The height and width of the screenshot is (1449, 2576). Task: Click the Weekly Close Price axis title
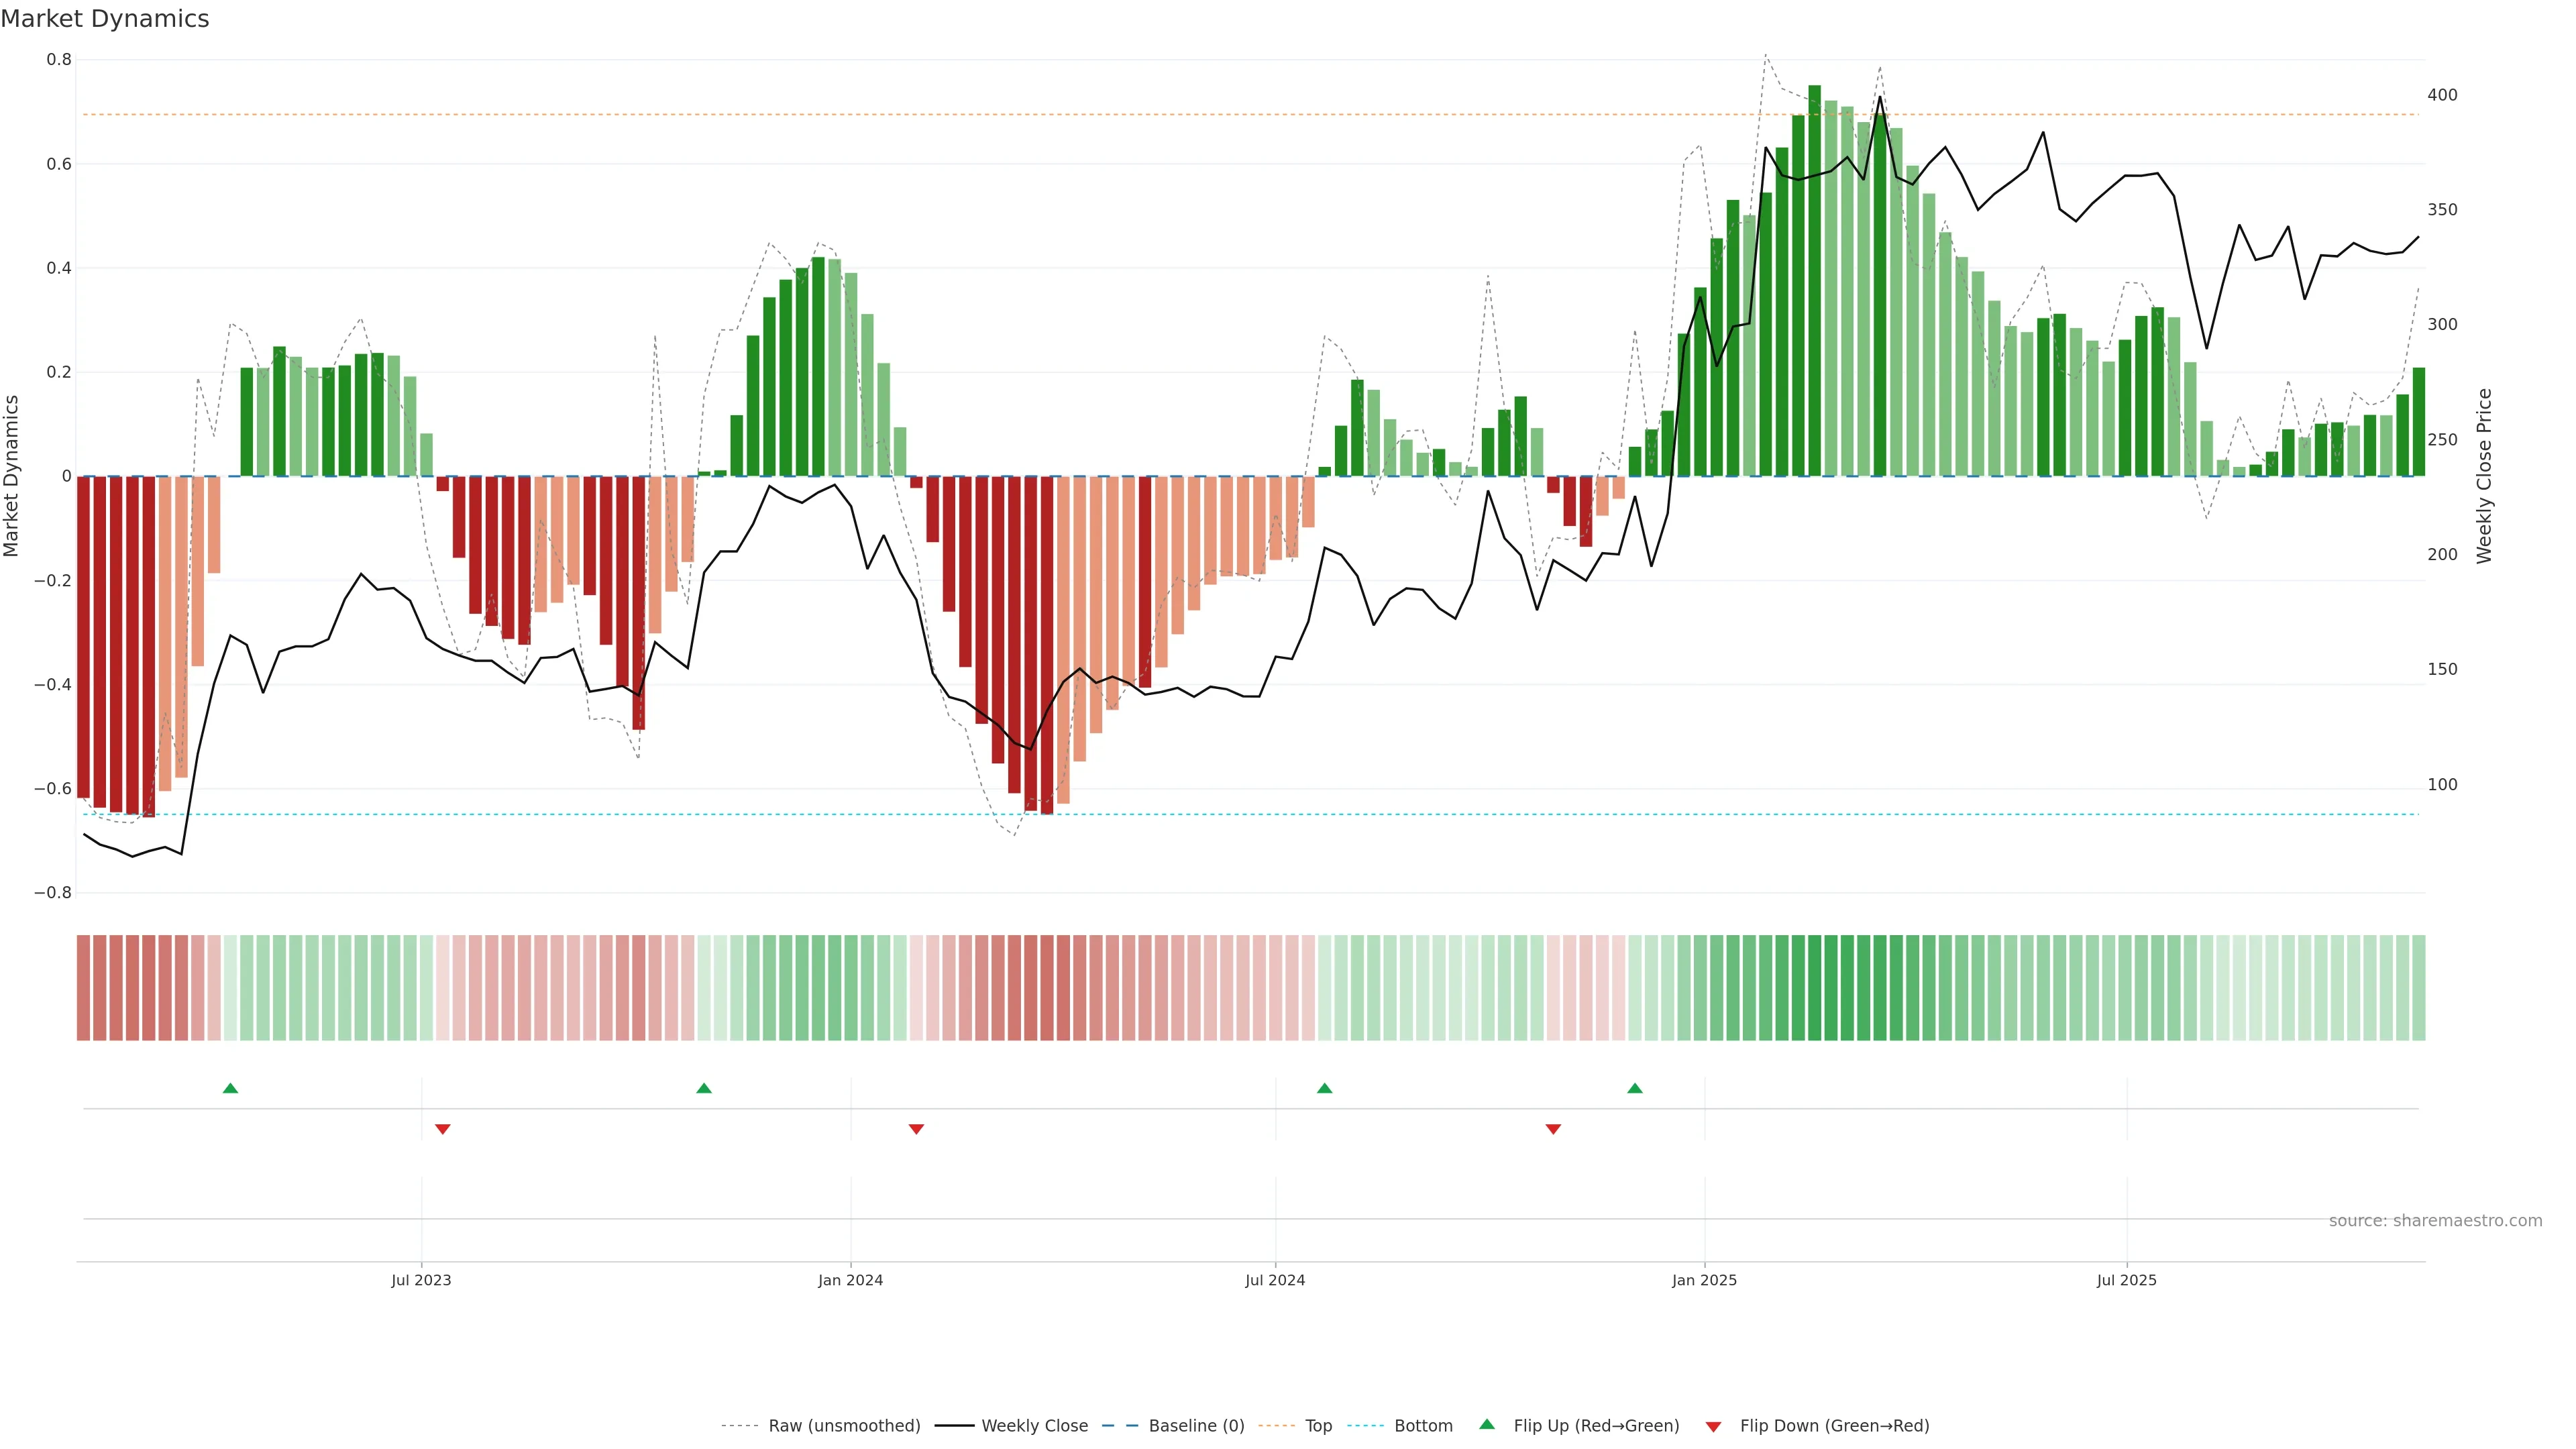[2484, 476]
